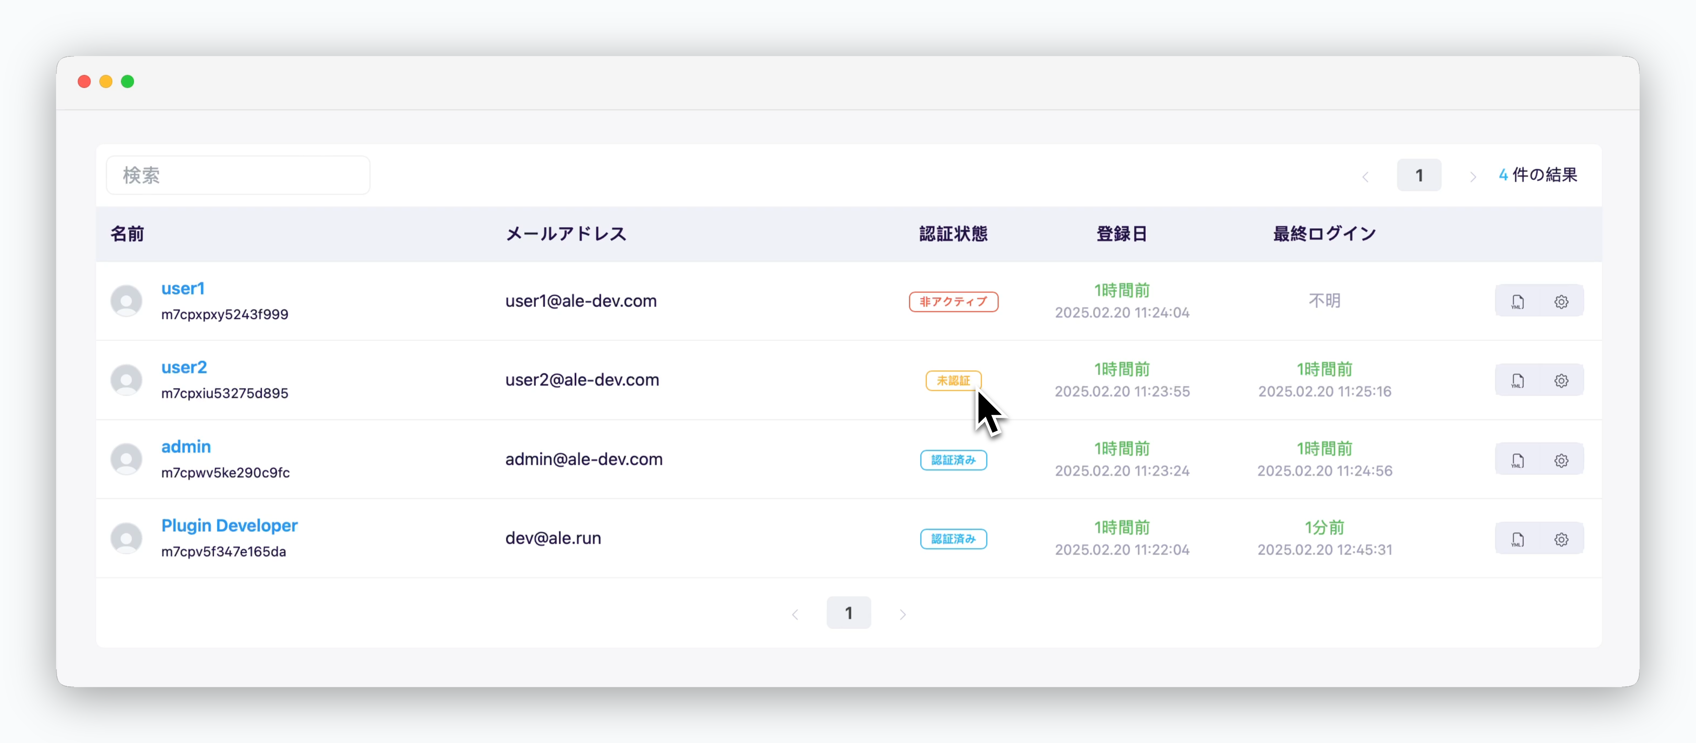Open the Plugin Developer profile link
This screenshot has height=743, width=1696.
230,526
